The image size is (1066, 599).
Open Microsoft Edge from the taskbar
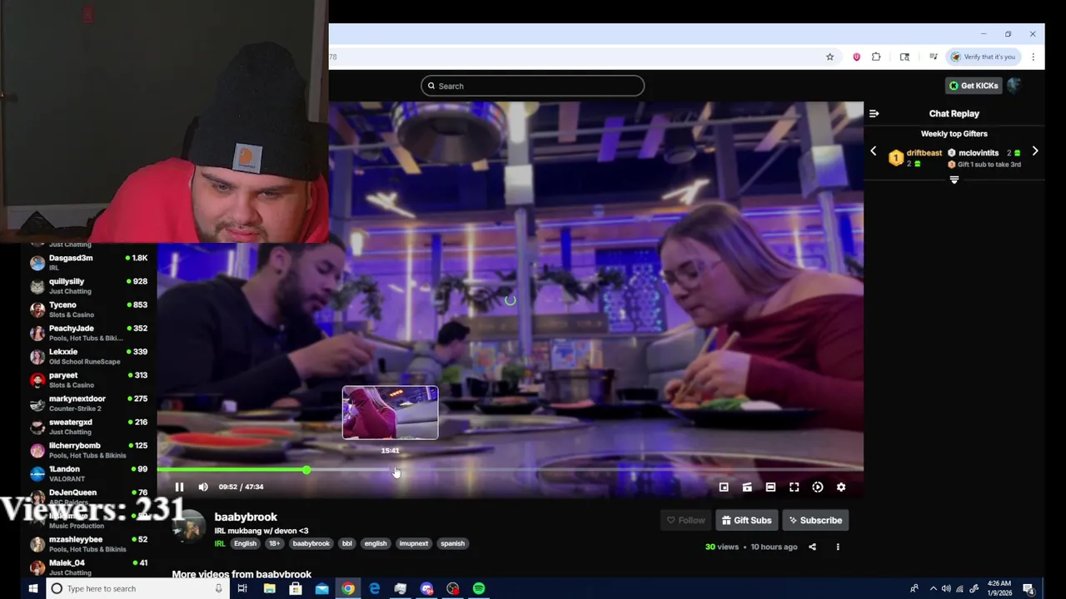point(375,588)
